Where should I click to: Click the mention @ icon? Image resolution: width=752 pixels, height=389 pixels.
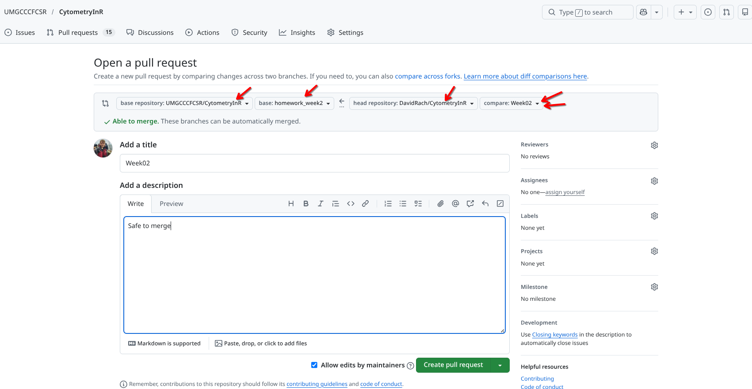[455, 204]
